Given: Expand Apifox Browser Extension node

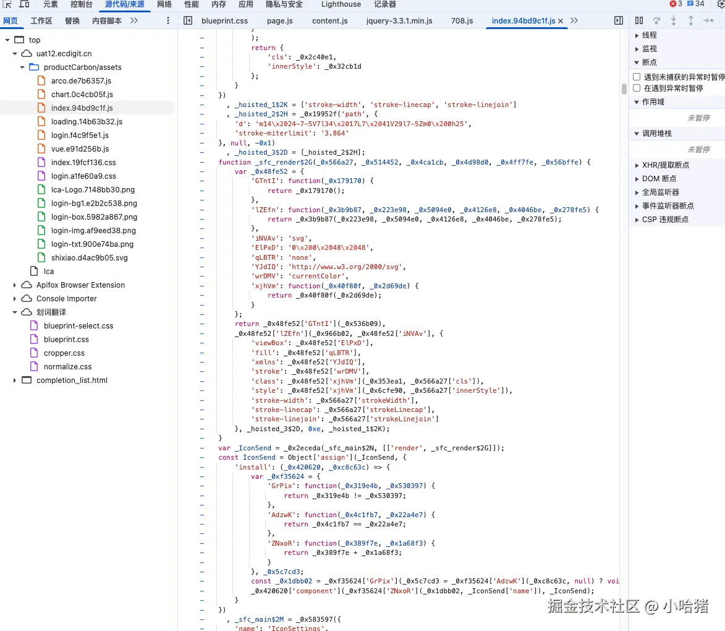Looking at the screenshot, I should click(15, 285).
